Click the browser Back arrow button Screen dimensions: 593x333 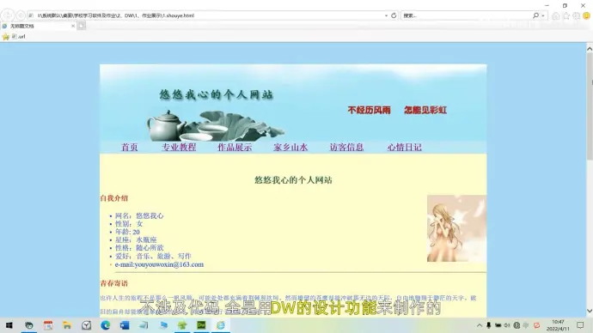coord(8,15)
